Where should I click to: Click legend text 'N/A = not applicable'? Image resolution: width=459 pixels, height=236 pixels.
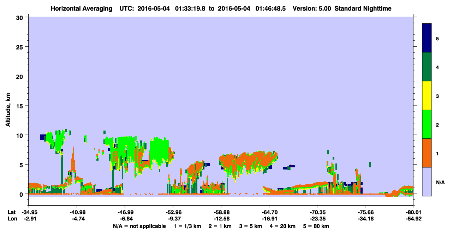pos(139,226)
